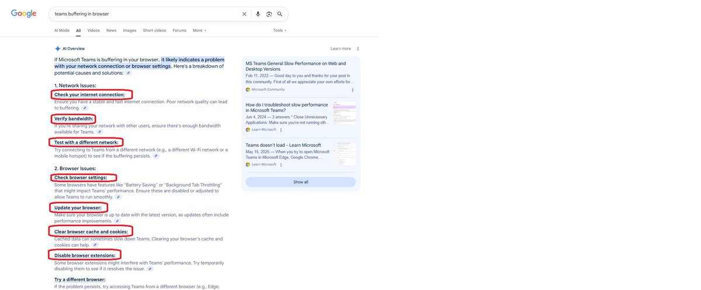The width and height of the screenshot is (701, 290).
Task: Click the '1. Network Issues:' text
Action: tap(75, 86)
